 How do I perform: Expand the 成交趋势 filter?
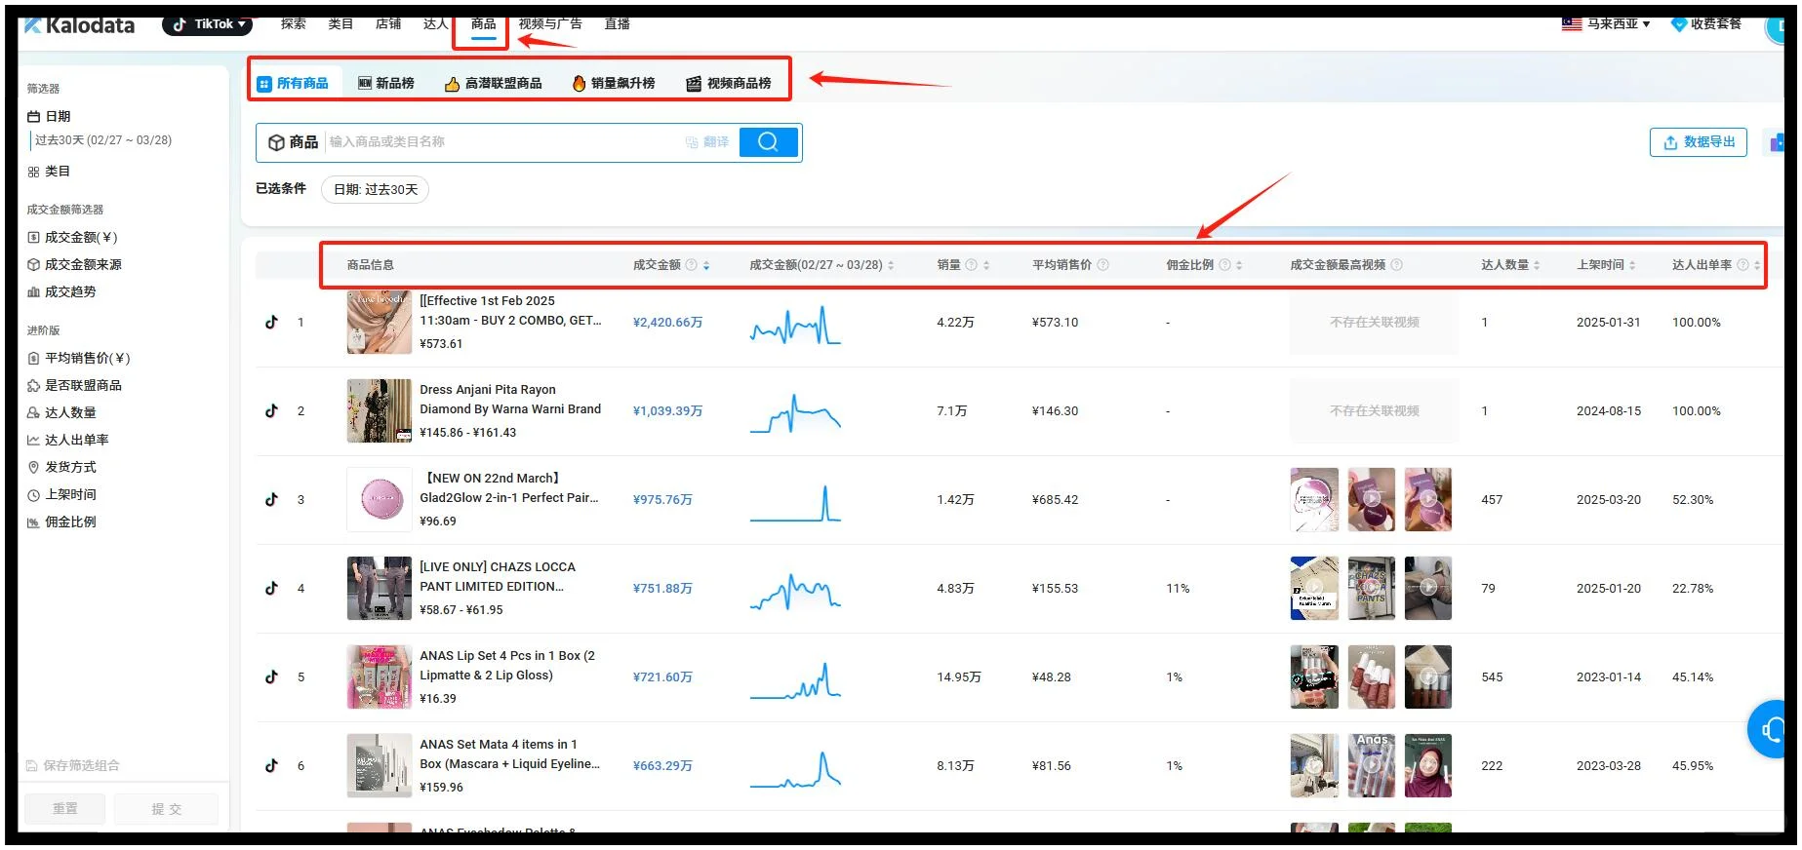click(62, 292)
